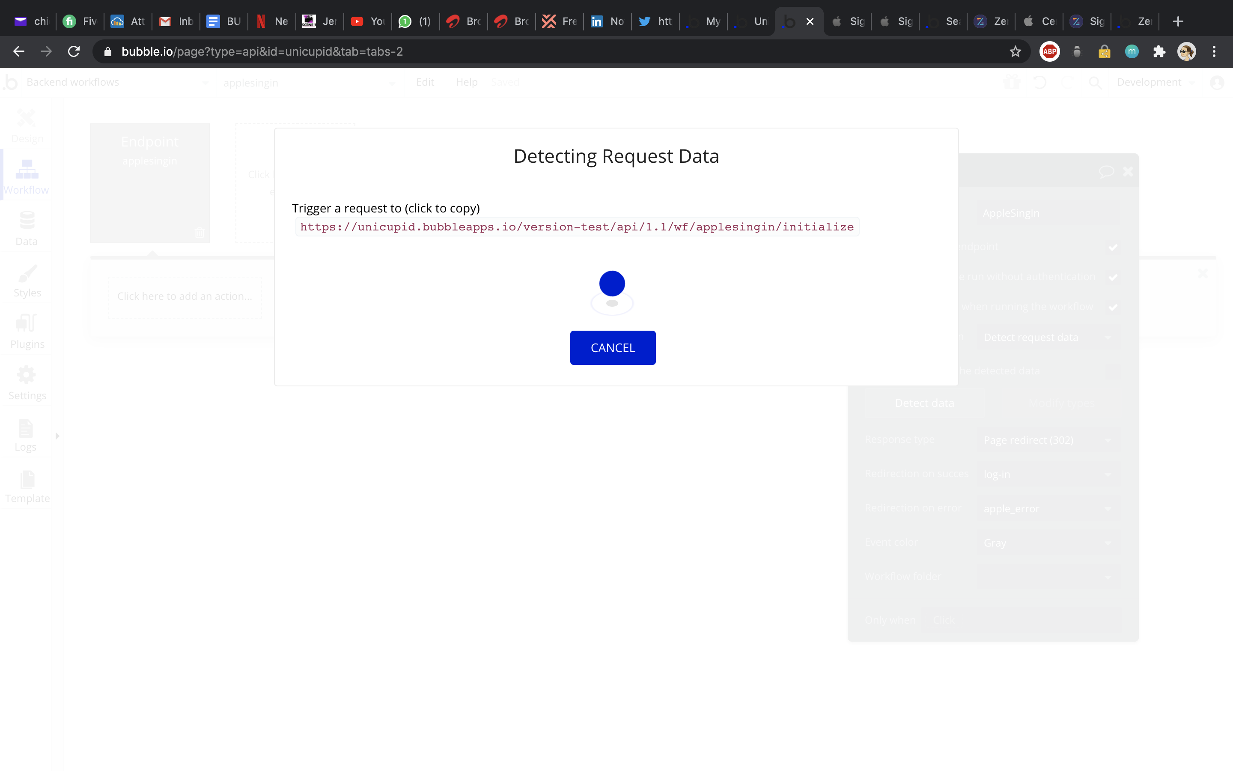This screenshot has width=1233, height=771.
Task: Open the comment icon in property panel
Action: point(1106,171)
